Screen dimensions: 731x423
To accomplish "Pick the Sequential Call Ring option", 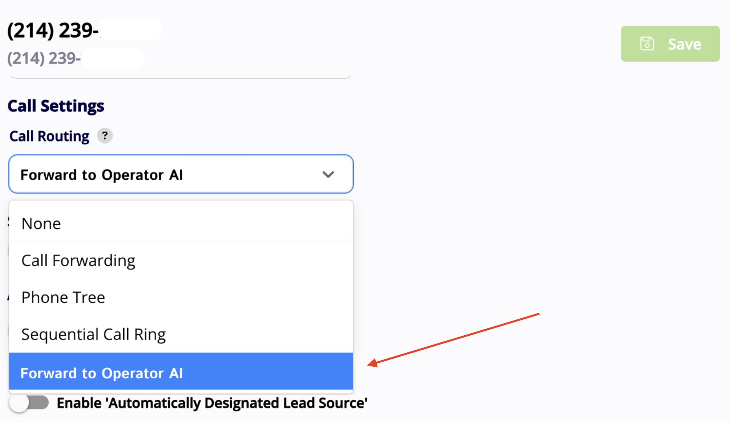I will coord(93,334).
